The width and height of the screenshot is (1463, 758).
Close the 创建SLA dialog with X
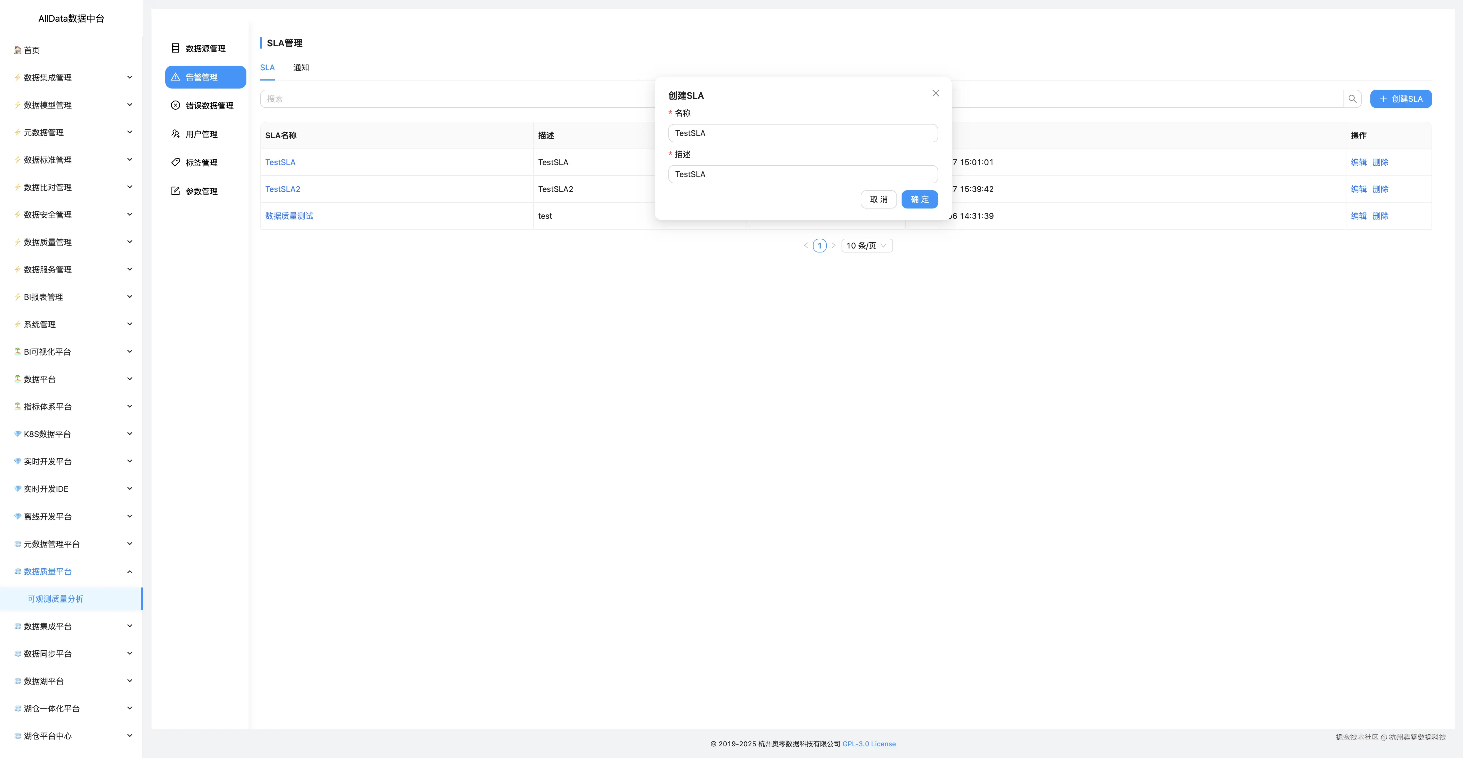[x=935, y=93]
